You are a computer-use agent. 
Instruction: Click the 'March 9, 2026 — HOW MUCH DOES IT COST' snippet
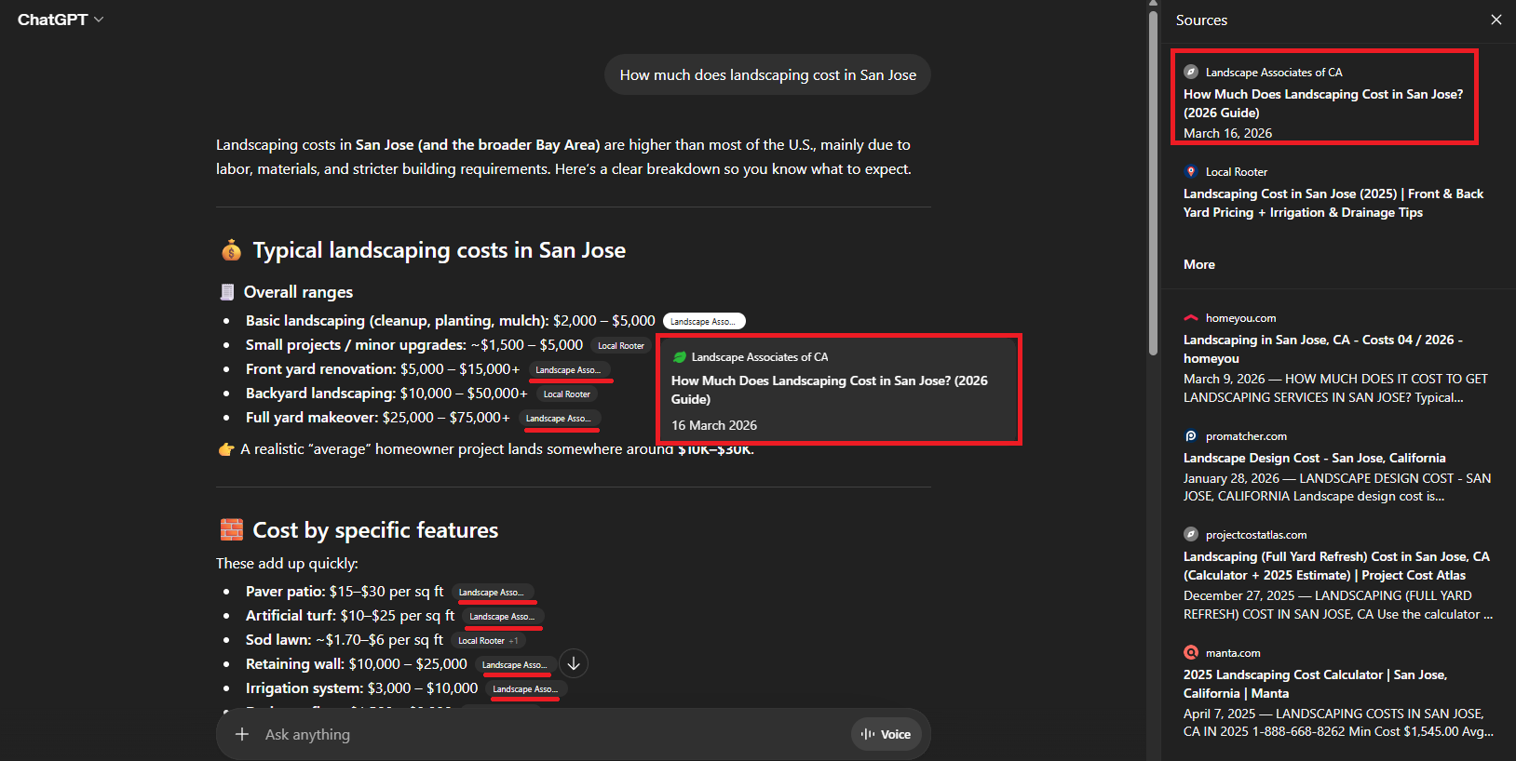tap(1335, 388)
